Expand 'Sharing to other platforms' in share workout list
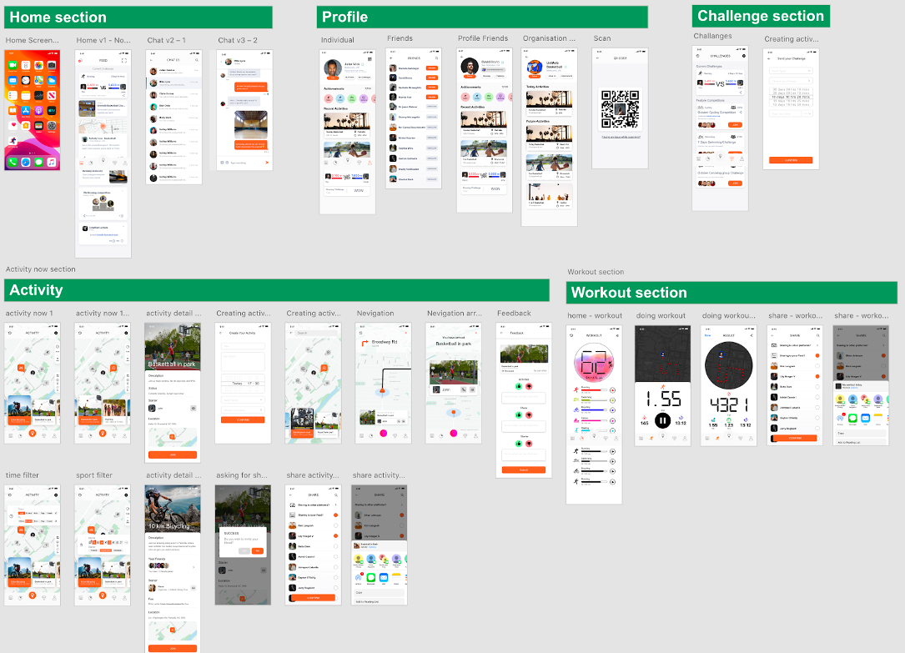The image size is (905, 653). (x=817, y=345)
